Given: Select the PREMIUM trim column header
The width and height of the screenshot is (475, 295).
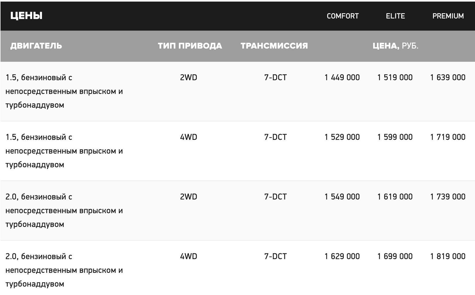Looking at the screenshot, I should (448, 16).
